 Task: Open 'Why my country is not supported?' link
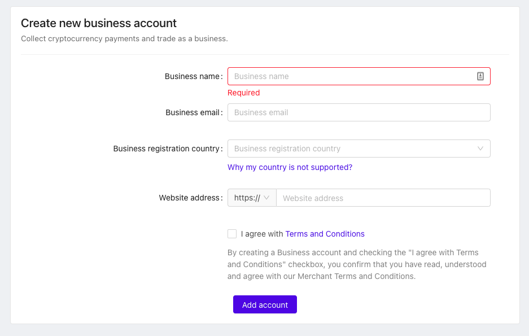coord(290,167)
